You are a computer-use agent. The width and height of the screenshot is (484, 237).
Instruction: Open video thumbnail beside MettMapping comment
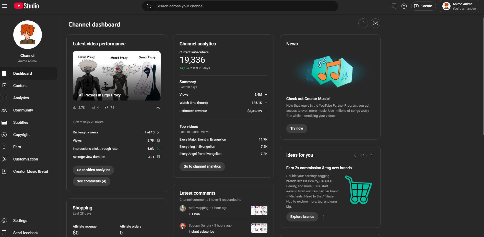pos(259,210)
